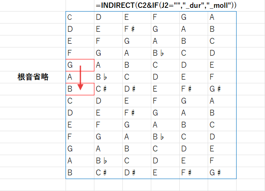Select cell C in the topmost row
The image size is (265, 191).
[x=80, y=17]
